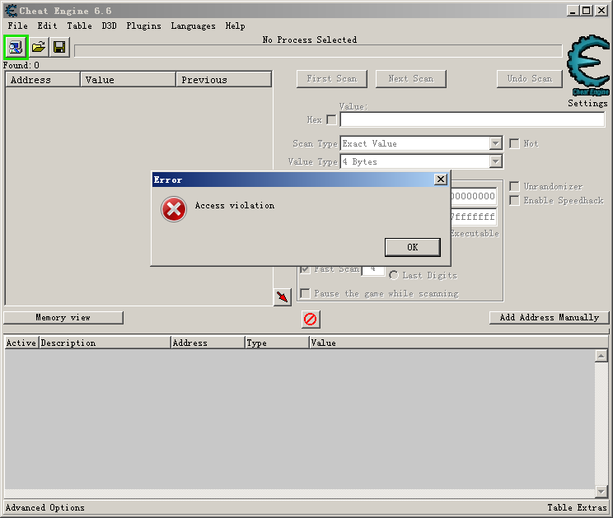The height and width of the screenshot is (518, 613).
Task: Click the Next Scan button
Action: (411, 79)
